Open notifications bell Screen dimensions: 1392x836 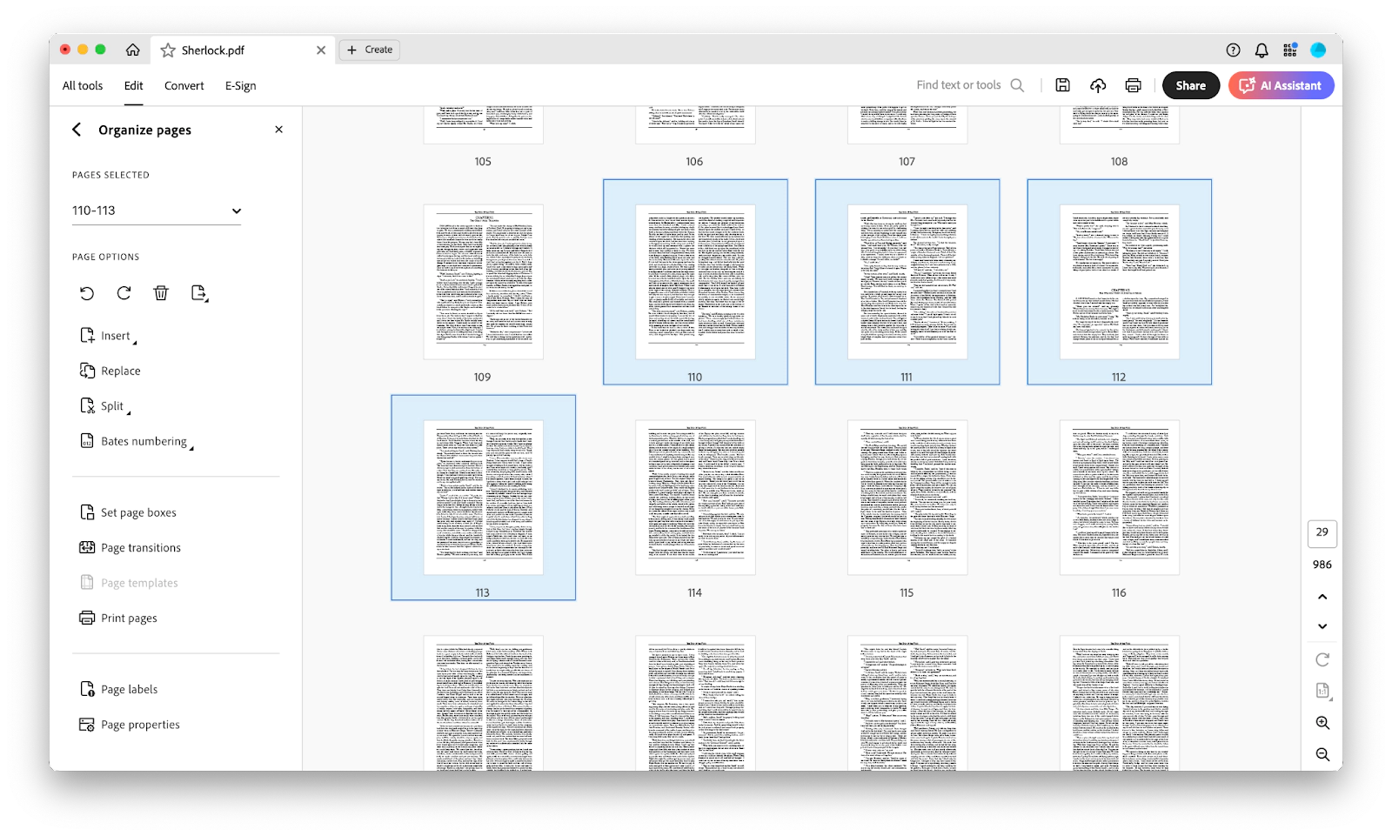pos(1261,50)
